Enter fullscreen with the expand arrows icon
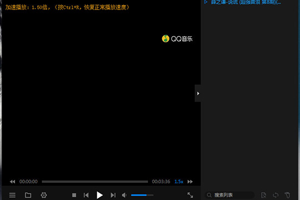300x200 pixels. click(x=190, y=195)
